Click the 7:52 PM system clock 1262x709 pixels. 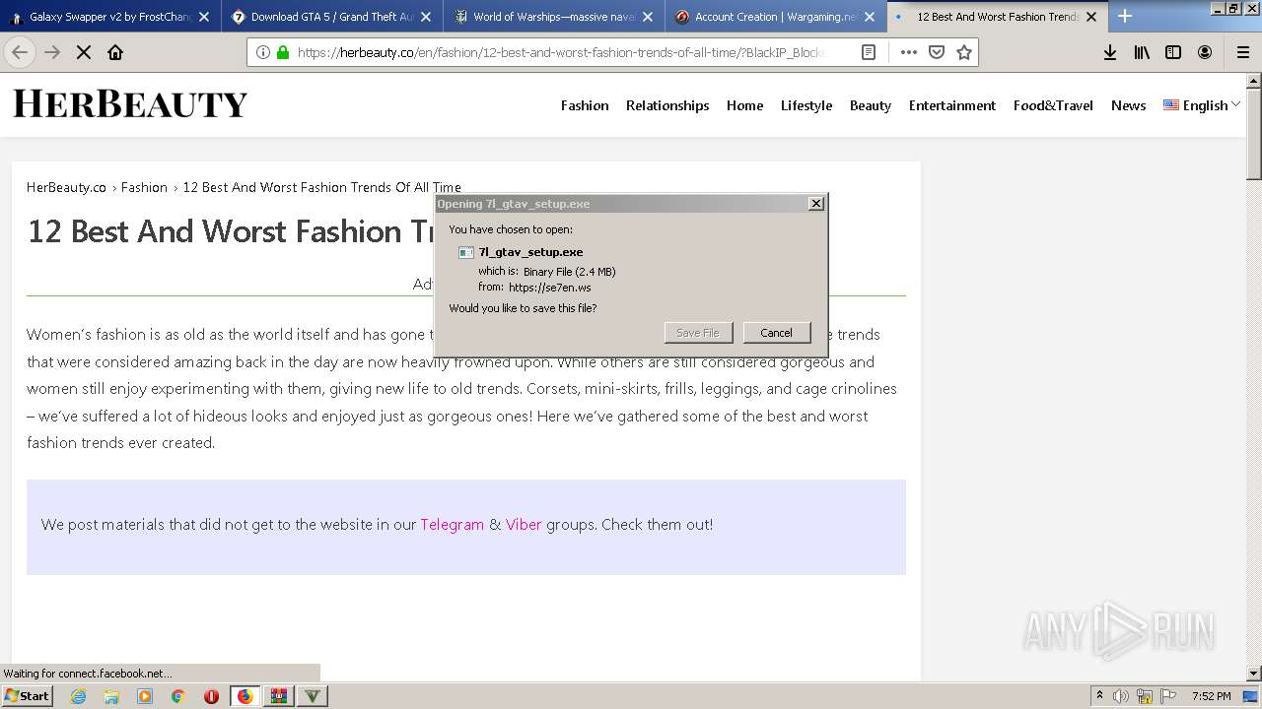click(x=1211, y=696)
